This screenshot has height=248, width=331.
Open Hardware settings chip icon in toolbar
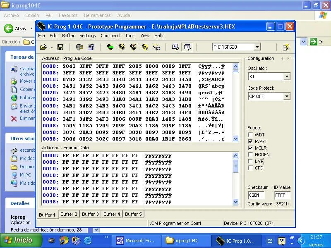pos(79,47)
